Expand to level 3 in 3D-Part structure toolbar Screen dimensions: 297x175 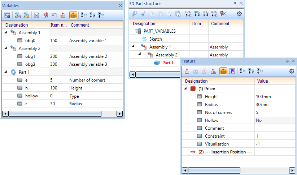click(206, 14)
